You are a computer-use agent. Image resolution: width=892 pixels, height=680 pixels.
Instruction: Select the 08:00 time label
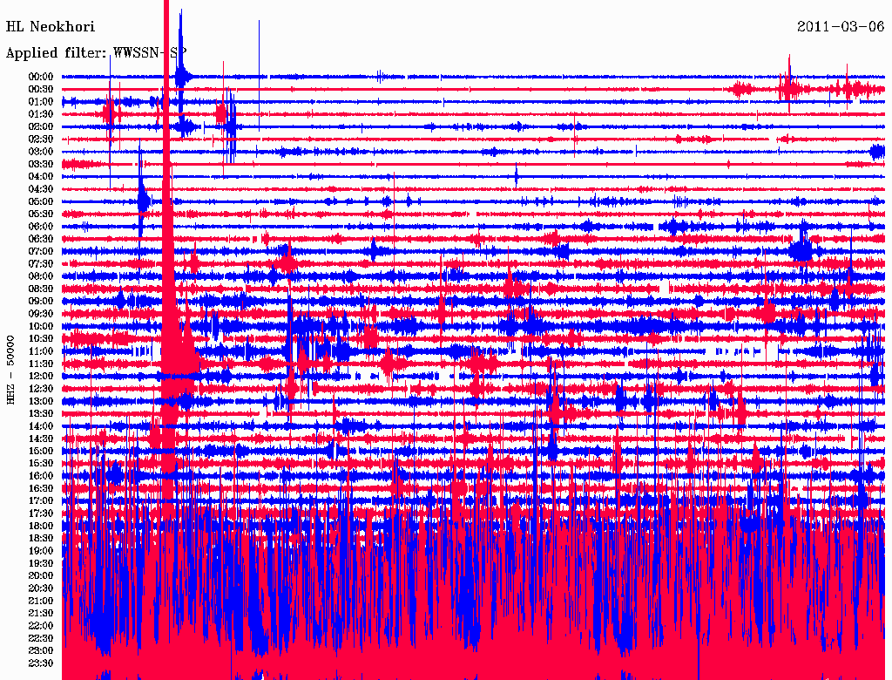tap(41, 276)
